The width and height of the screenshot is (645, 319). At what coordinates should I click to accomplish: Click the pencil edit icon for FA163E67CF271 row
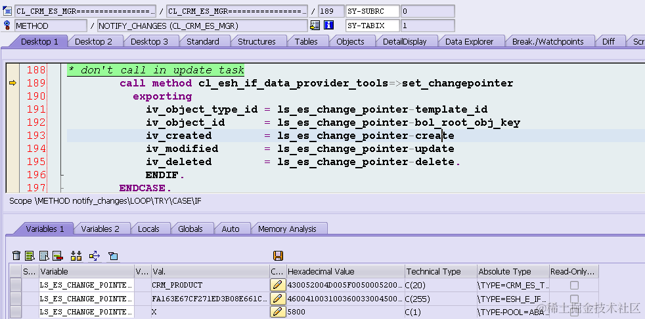click(278, 299)
